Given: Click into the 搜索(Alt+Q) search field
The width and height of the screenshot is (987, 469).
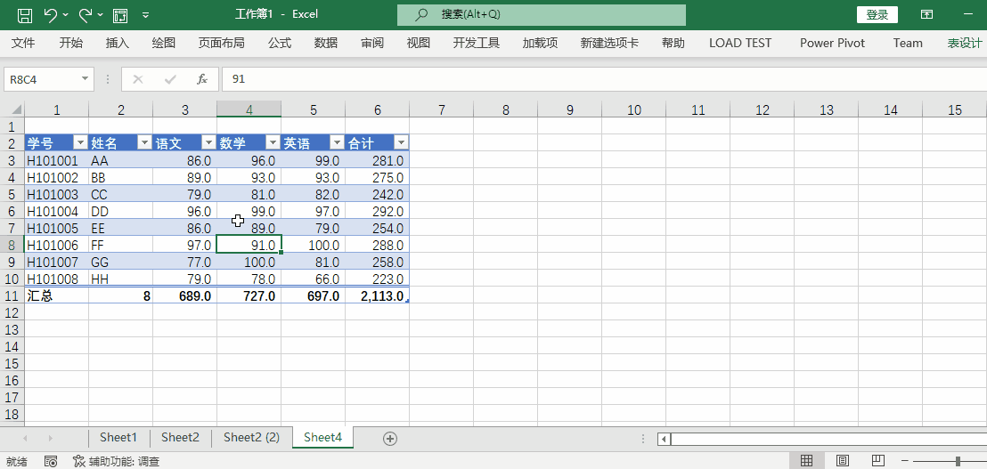Looking at the screenshot, I should 542,14.
